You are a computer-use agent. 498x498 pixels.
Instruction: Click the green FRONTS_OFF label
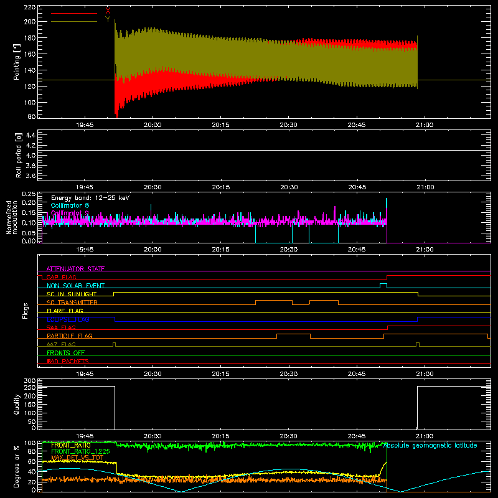66,352
